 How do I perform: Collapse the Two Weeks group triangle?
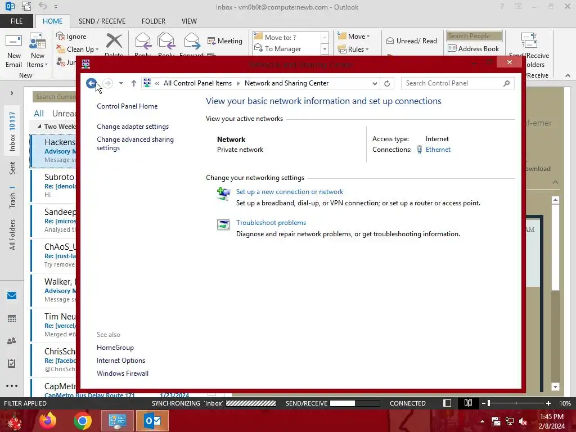pyautogui.click(x=39, y=126)
